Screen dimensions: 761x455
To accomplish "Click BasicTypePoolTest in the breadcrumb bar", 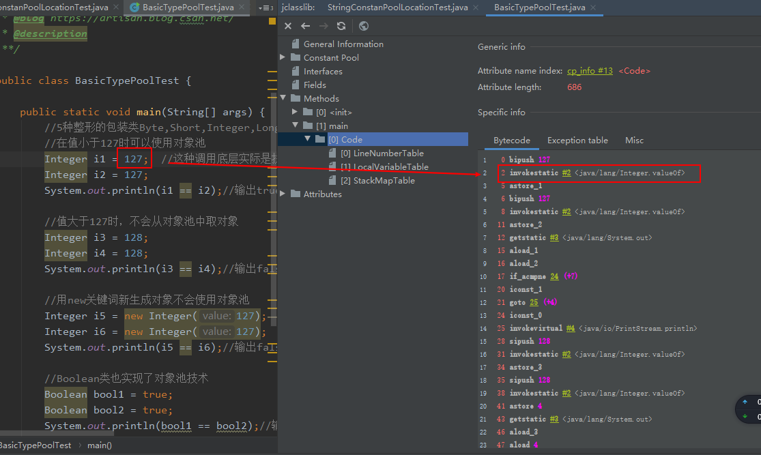I will pos(35,445).
